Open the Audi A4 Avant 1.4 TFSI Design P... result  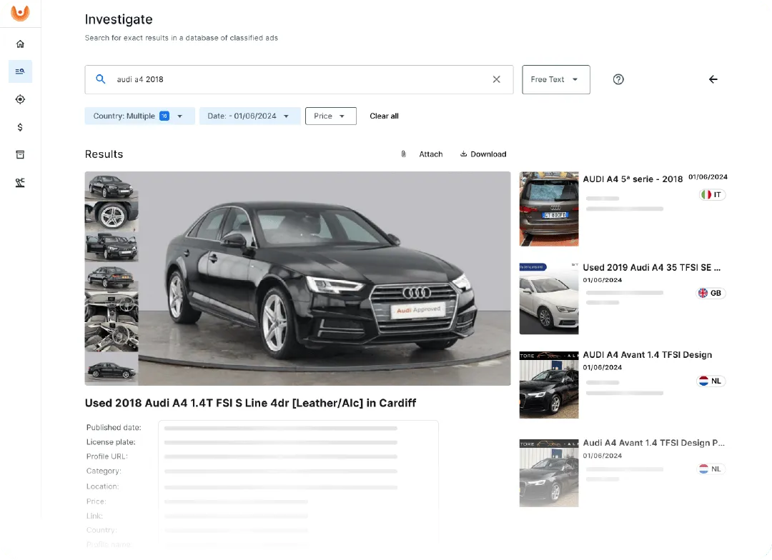(653, 443)
